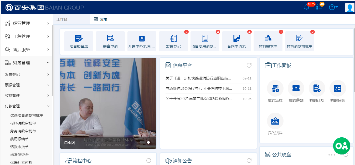Open the help question-mark dropdown
This screenshot has width=355, height=165.
(333, 7)
